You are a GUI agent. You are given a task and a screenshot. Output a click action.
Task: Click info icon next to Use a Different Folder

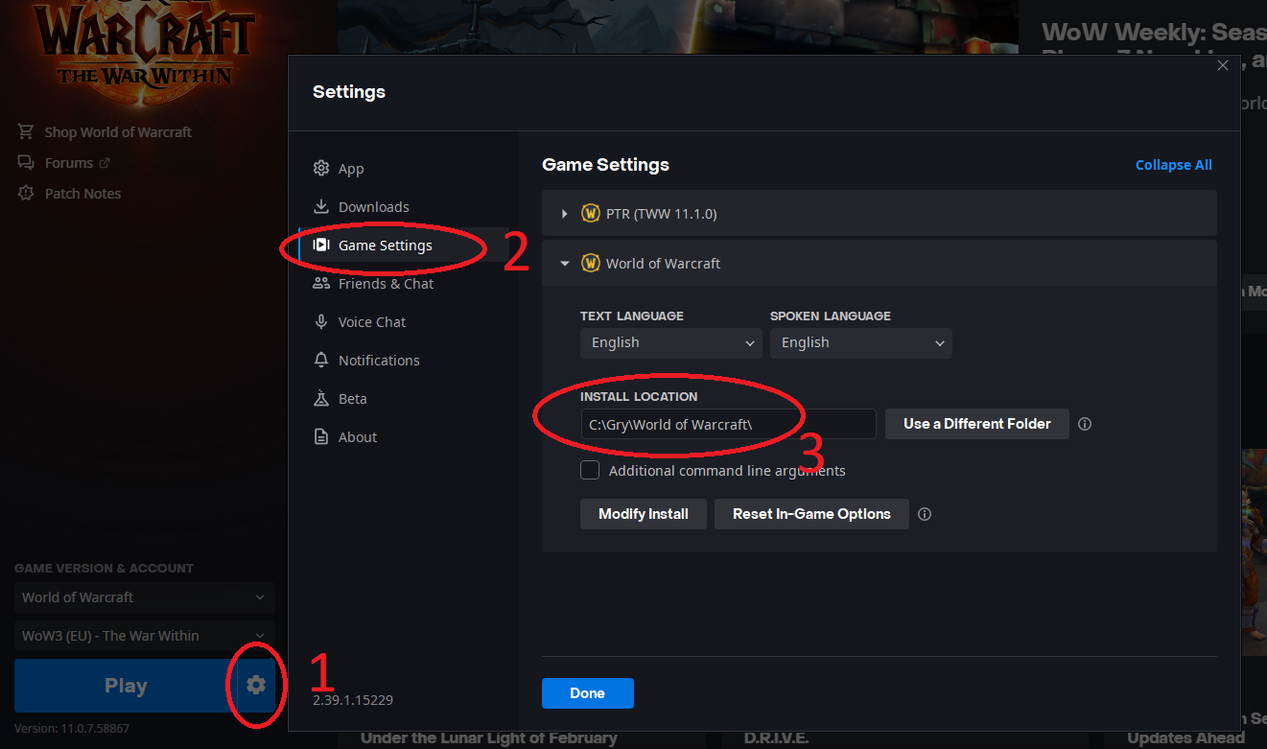pos(1085,424)
